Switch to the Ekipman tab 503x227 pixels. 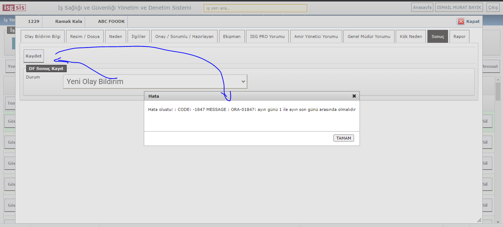click(x=232, y=36)
